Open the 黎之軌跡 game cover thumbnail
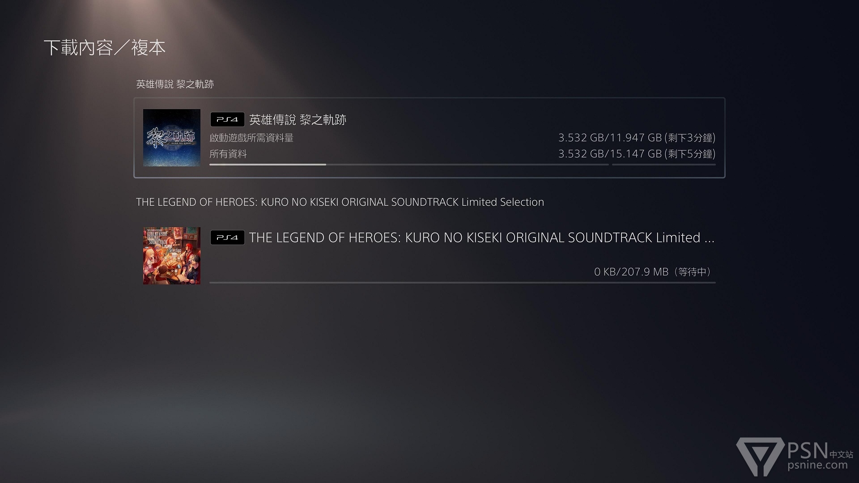This screenshot has height=483, width=859. (x=172, y=138)
